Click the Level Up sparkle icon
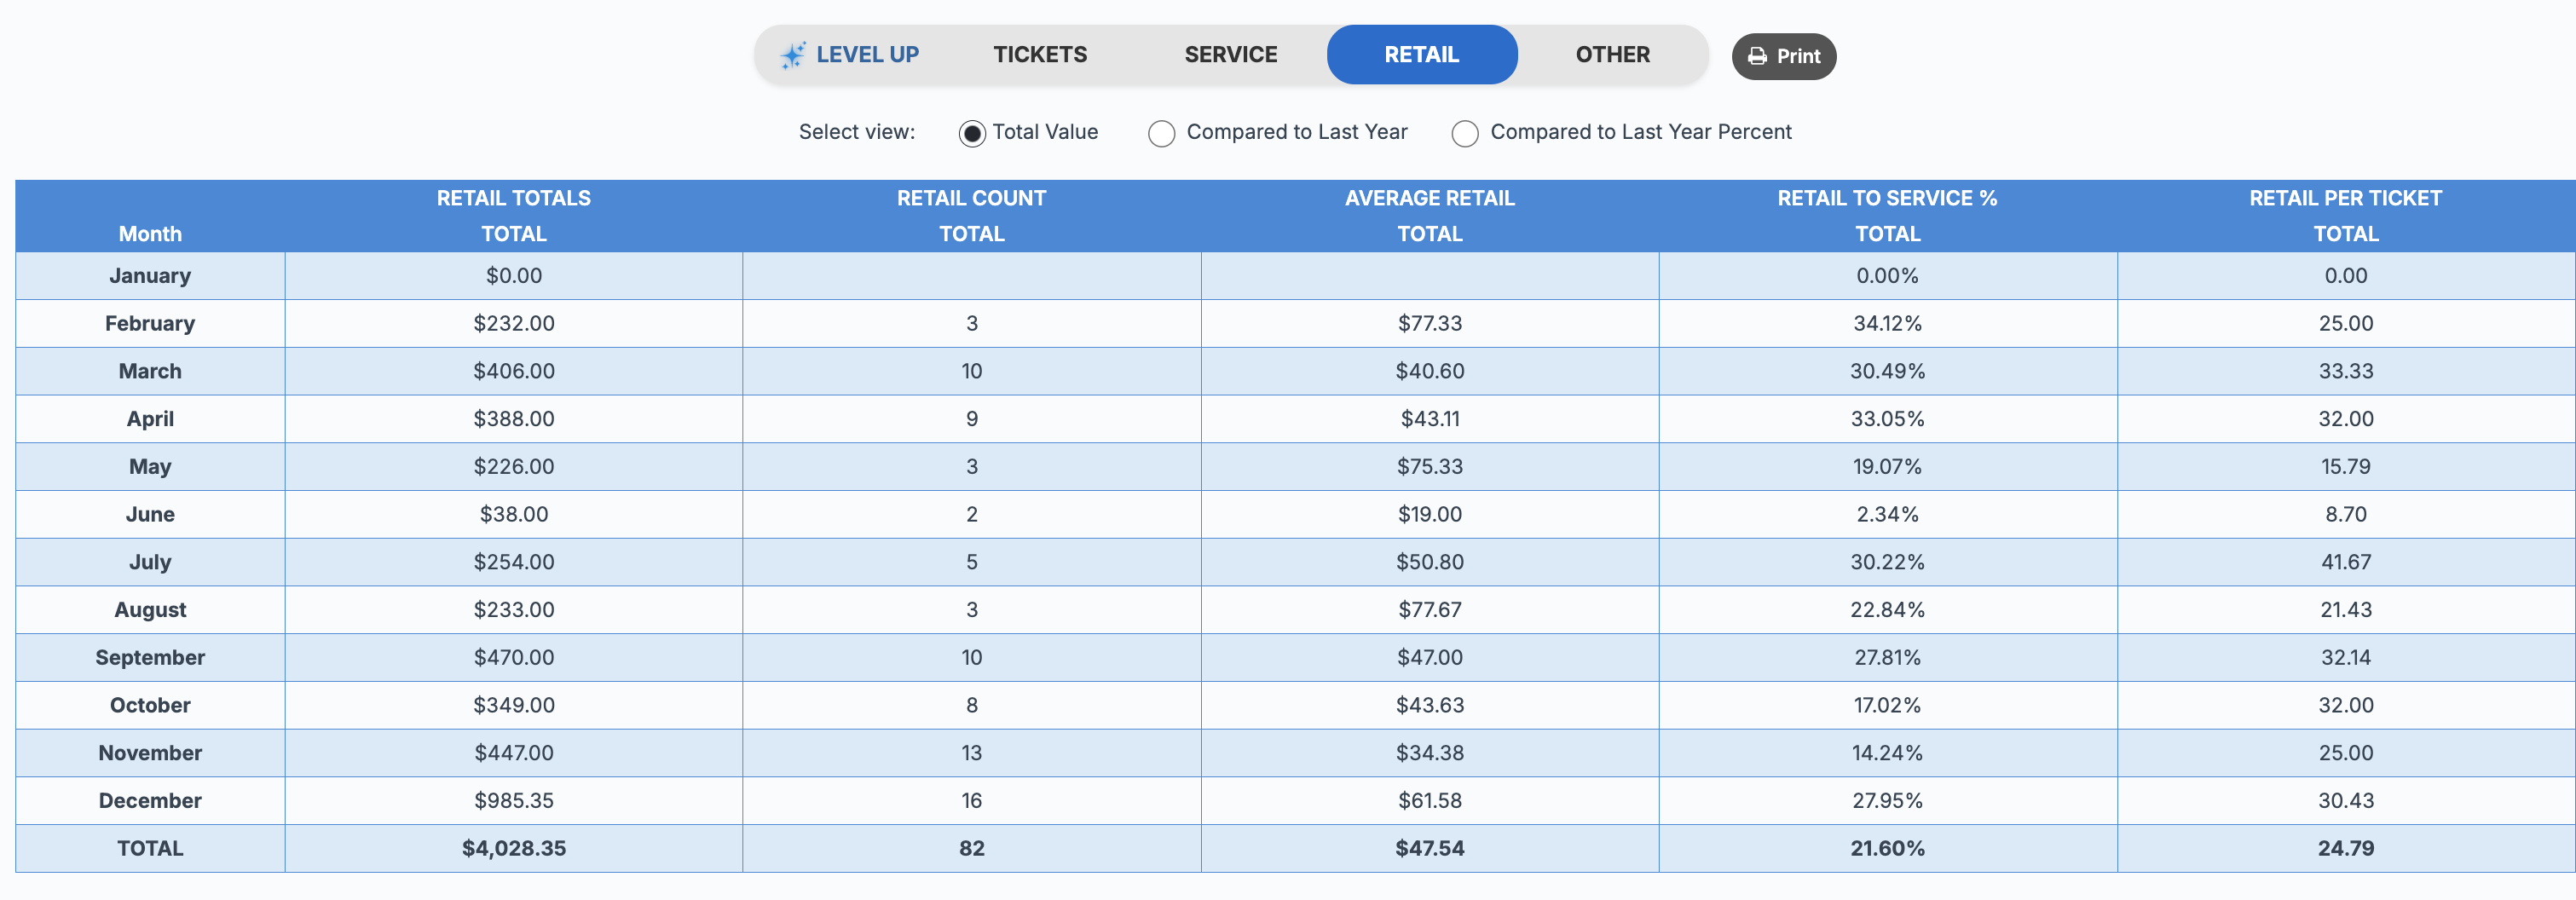Image resolution: width=2576 pixels, height=900 pixels. tap(793, 55)
